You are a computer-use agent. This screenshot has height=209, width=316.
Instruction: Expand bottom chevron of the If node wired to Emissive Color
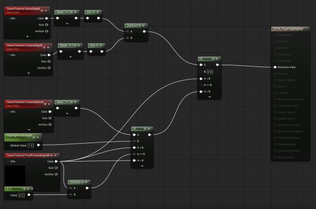coord(210,97)
